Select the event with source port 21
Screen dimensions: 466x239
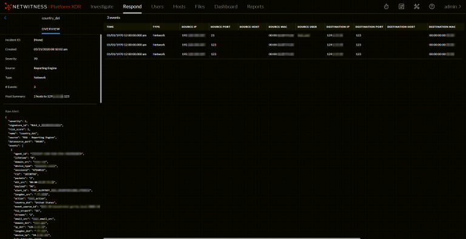tap(285, 35)
